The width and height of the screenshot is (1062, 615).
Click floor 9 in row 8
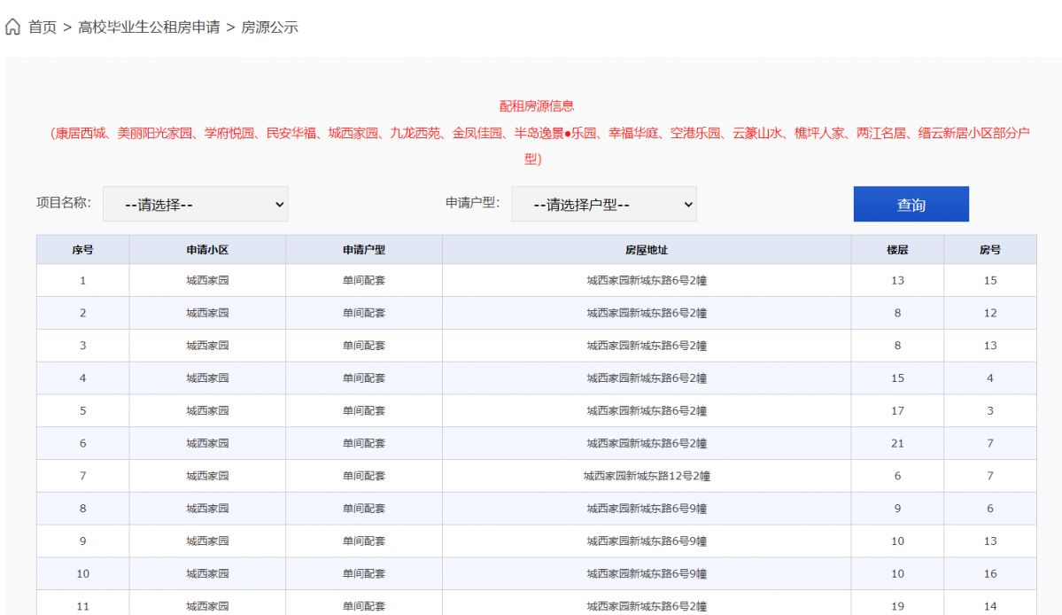tap(897, 509)
